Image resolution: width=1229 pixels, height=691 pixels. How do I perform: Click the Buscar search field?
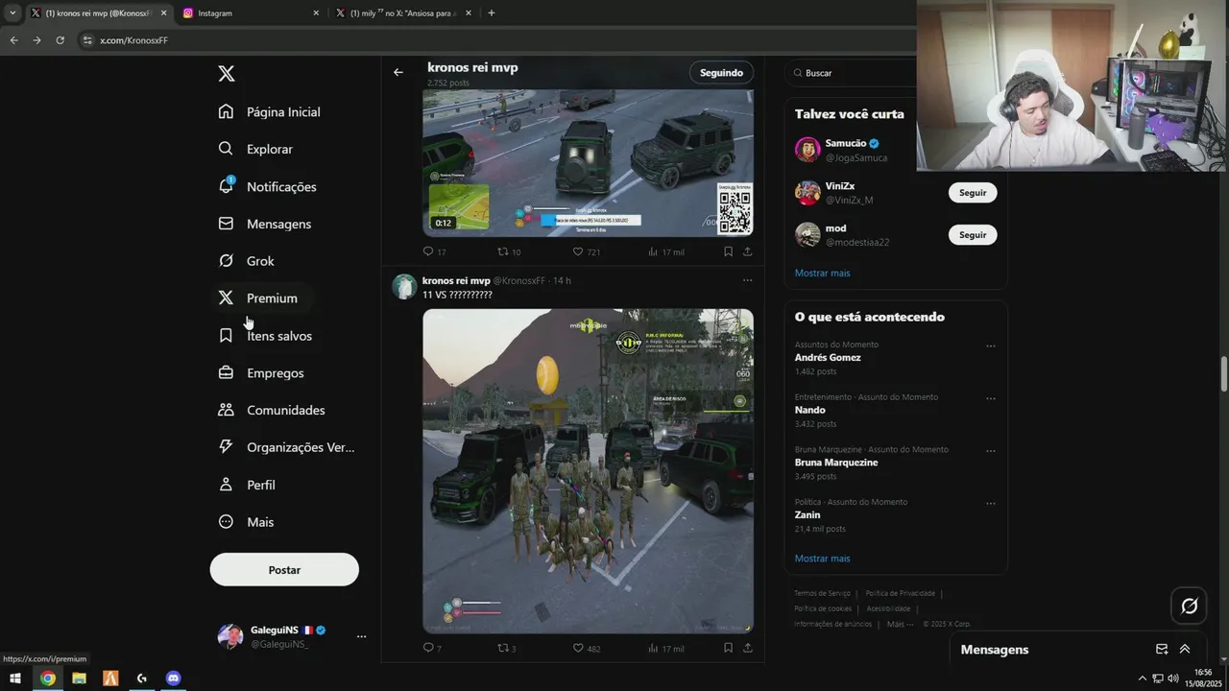coord(850,73)
